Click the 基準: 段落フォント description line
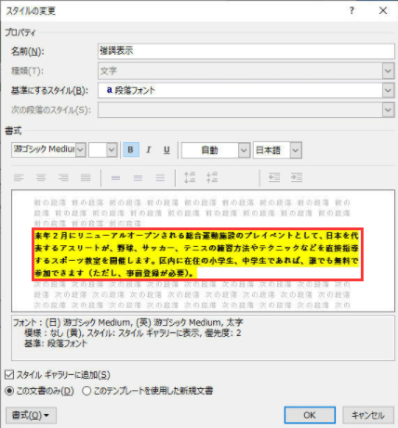The height and width of the screenshot is (428, 398). click(x=56, y=344)
